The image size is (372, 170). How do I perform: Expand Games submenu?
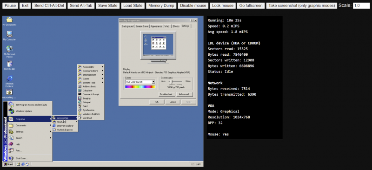(91, 78)
